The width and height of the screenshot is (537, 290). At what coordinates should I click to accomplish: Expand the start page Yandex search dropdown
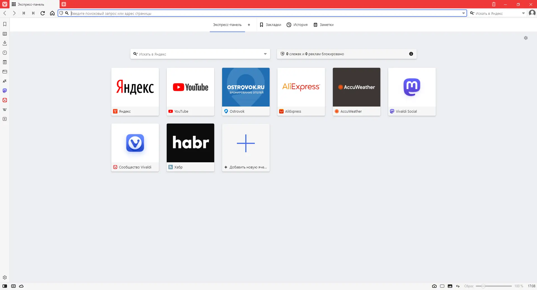265,54
